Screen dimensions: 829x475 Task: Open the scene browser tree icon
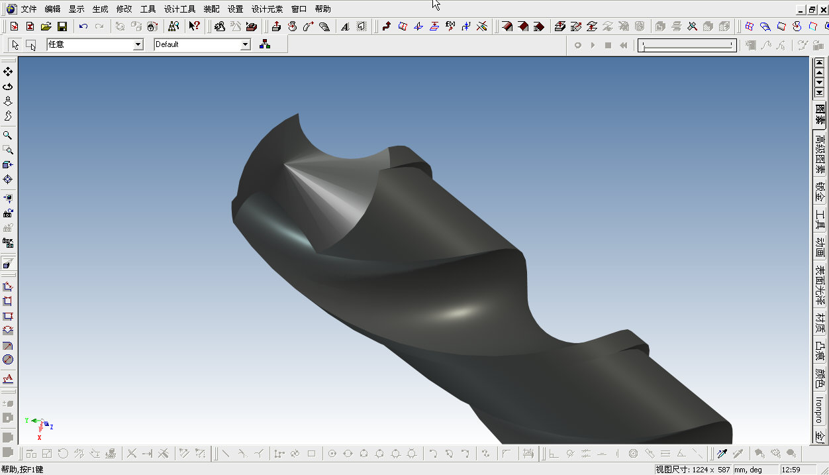pyautogui.click(x=265, y=44)
